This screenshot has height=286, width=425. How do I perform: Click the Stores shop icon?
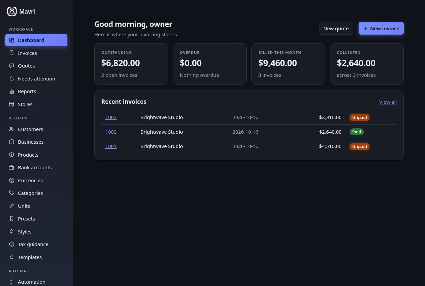tap(12, 104)
